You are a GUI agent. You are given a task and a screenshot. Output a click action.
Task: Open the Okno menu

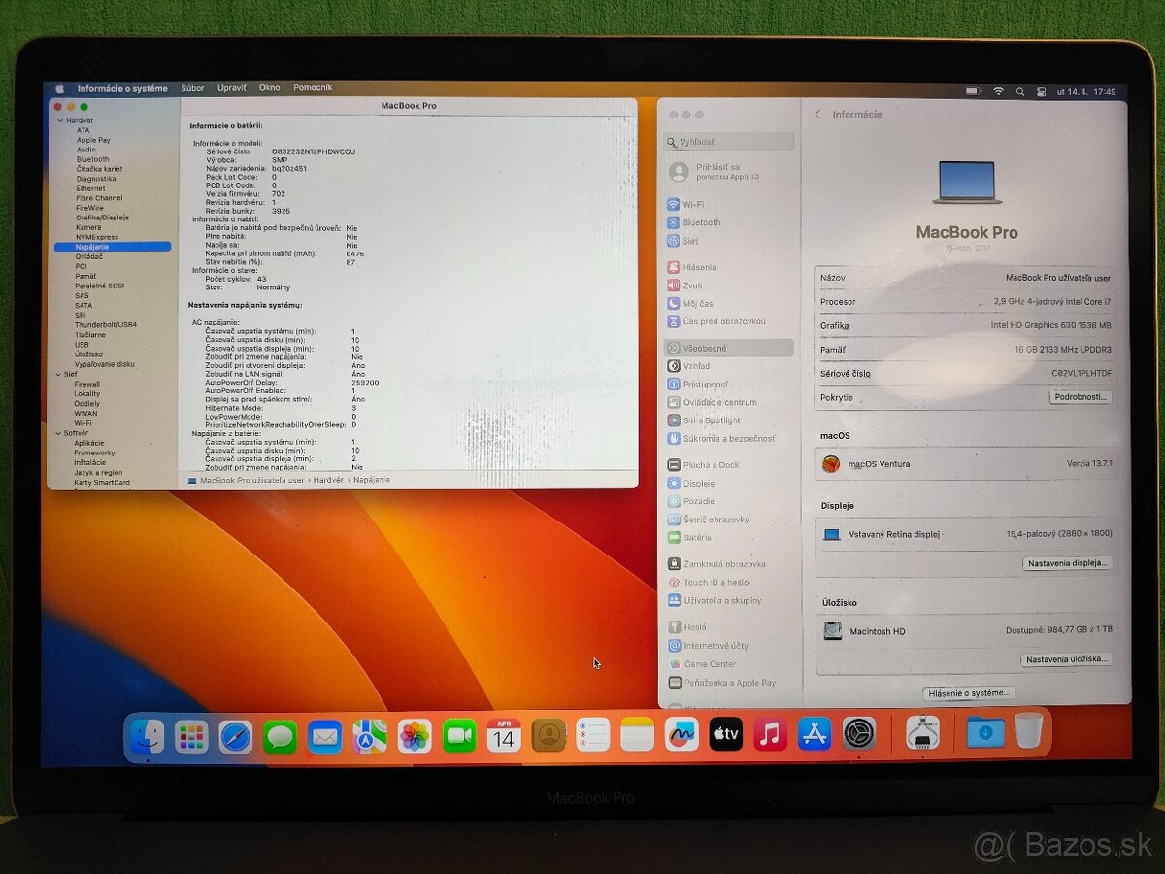point(269,87)
